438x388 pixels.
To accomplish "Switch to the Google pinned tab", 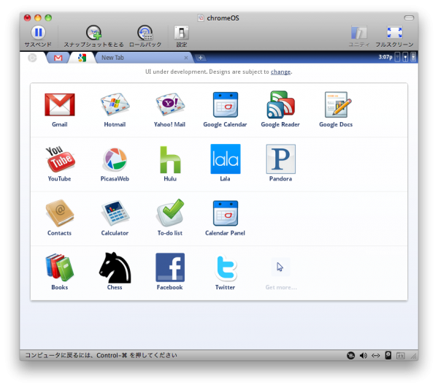I will coord(82,58).
